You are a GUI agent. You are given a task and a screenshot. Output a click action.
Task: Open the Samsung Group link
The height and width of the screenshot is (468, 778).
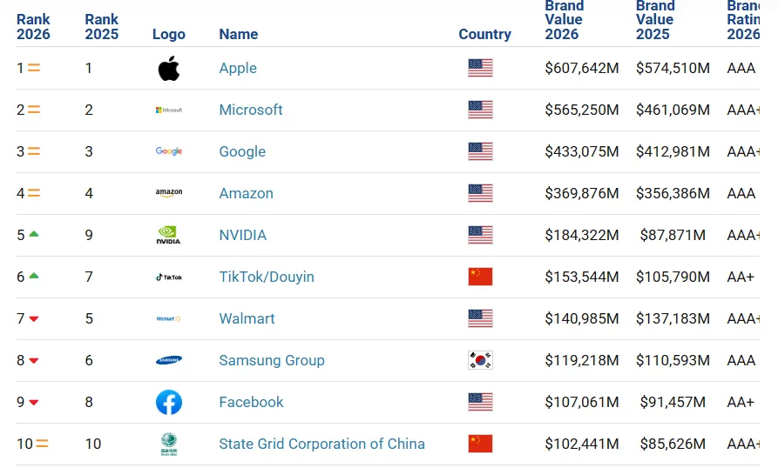pos(272,360)
